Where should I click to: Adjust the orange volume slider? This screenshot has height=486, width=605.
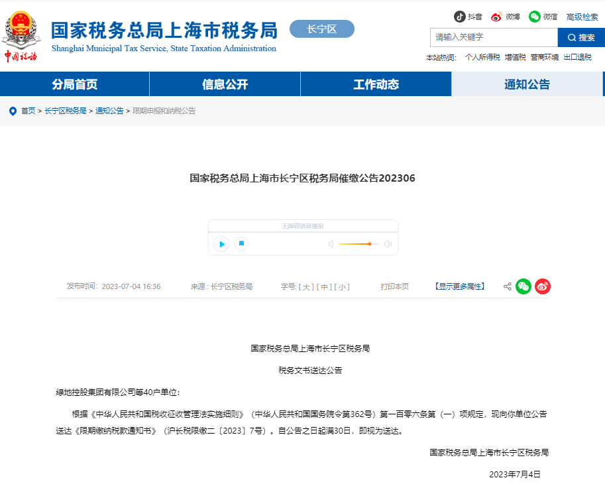[x=359, y=244]
